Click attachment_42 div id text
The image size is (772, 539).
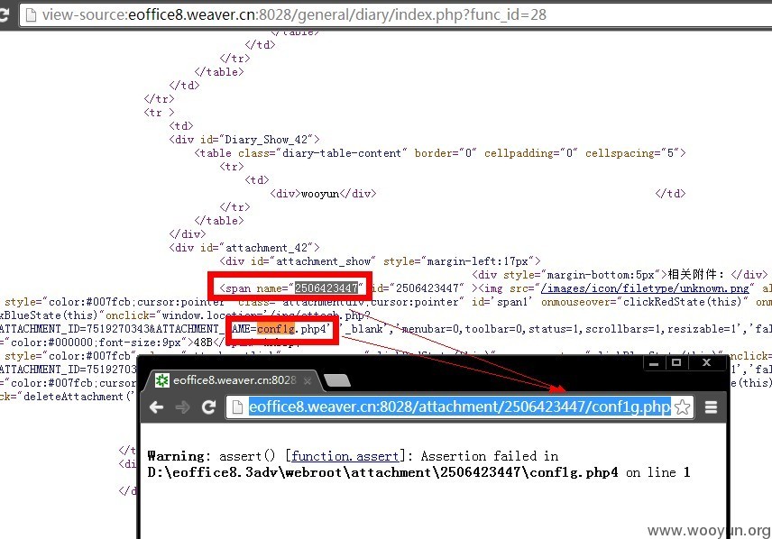click(x=267, y=248)
